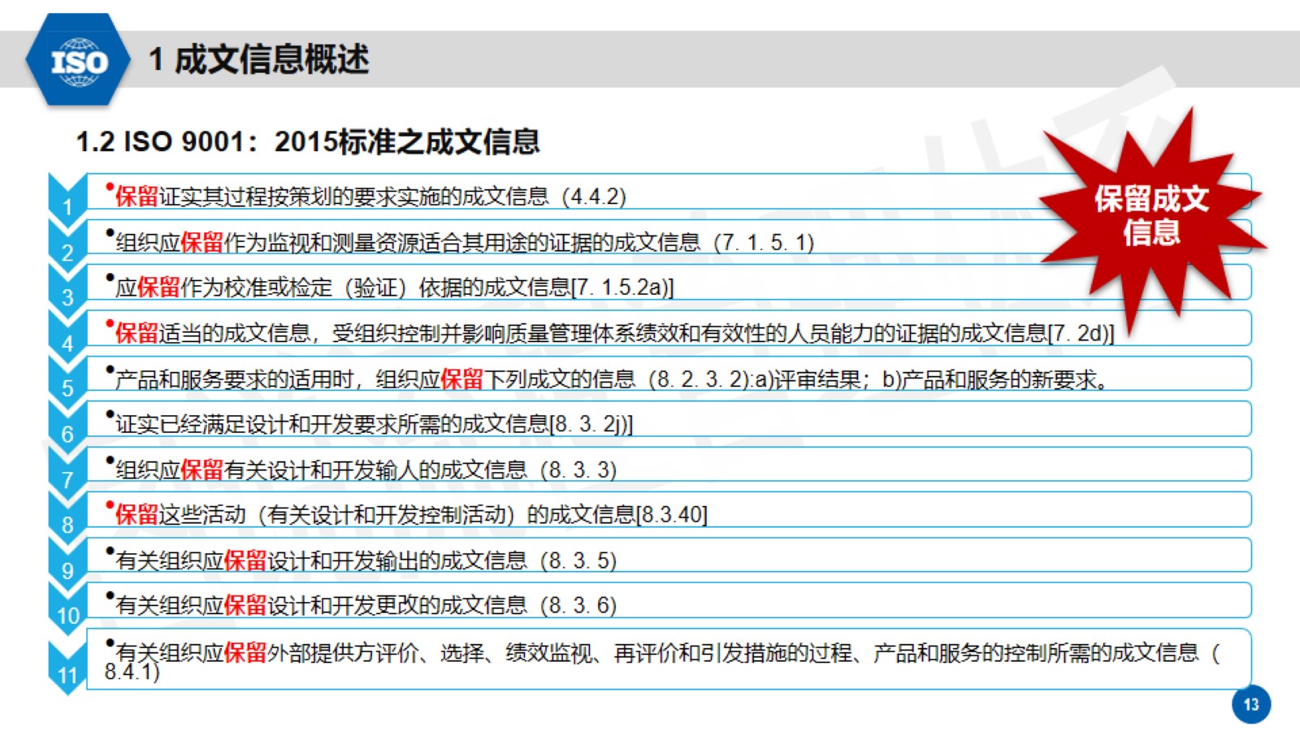Screen dimensions: 1300x731
Task: Select list row 7 mentioning clause 8.3.3
Action: (x=669, y=465)
